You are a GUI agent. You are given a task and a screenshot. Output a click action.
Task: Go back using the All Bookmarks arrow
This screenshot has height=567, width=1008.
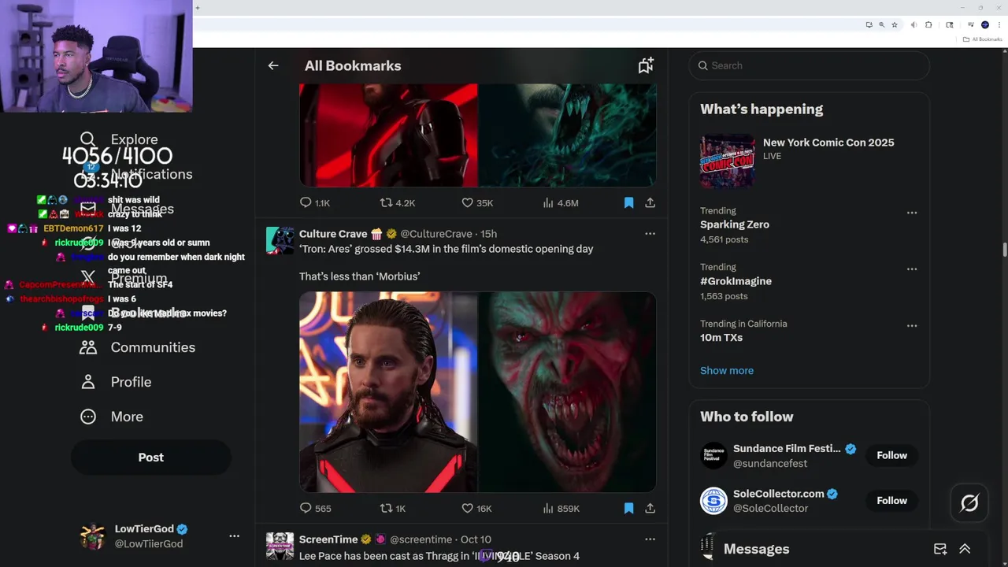pos(273,66)
